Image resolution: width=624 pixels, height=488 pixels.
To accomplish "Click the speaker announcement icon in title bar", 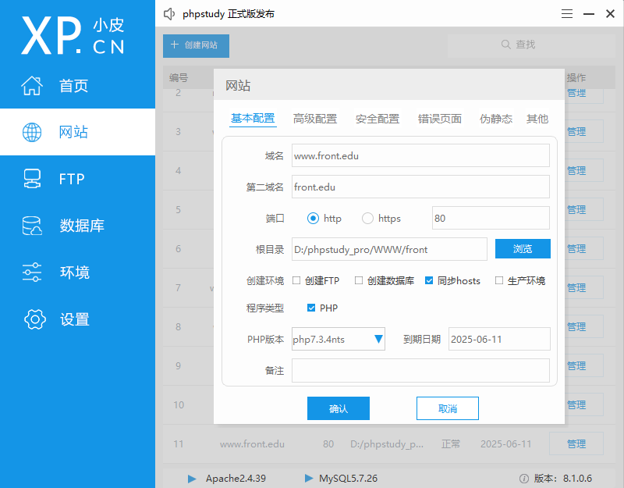I will pos(169,14).
